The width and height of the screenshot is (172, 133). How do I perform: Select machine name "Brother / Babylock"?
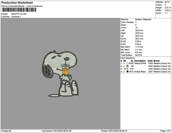(x=143, y=19)
